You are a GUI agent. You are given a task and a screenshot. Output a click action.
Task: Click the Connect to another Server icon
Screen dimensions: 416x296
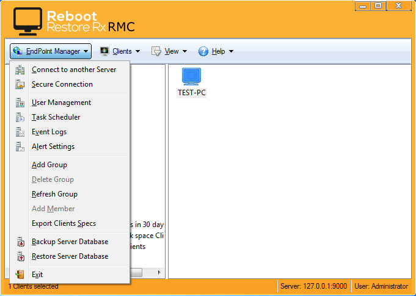tap(20, 70)
